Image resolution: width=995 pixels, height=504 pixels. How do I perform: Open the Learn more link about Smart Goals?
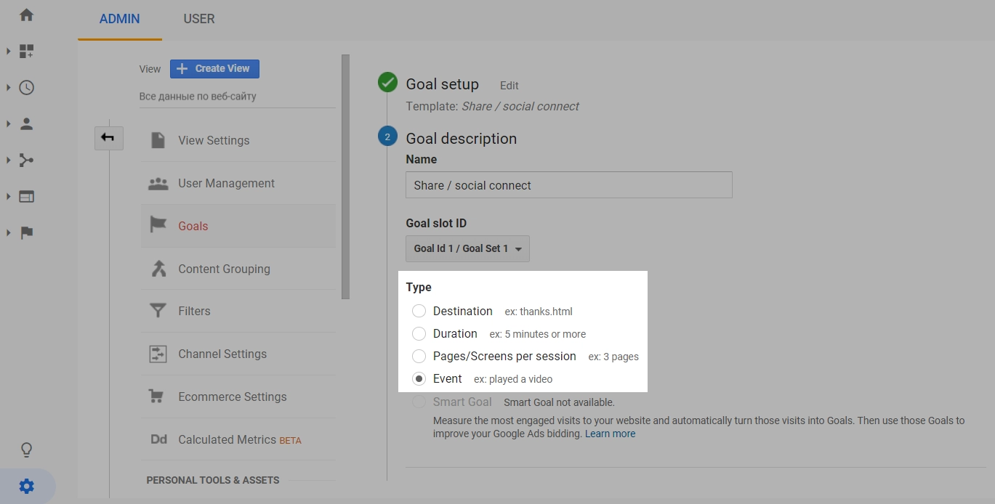(x=610, y=433)
